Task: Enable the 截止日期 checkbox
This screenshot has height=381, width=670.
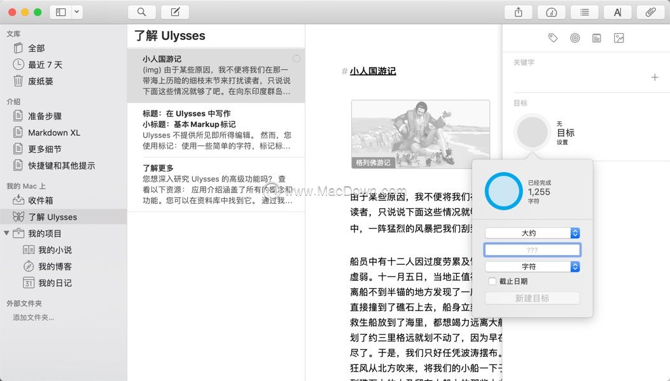Action: click(x=492, y=281)
